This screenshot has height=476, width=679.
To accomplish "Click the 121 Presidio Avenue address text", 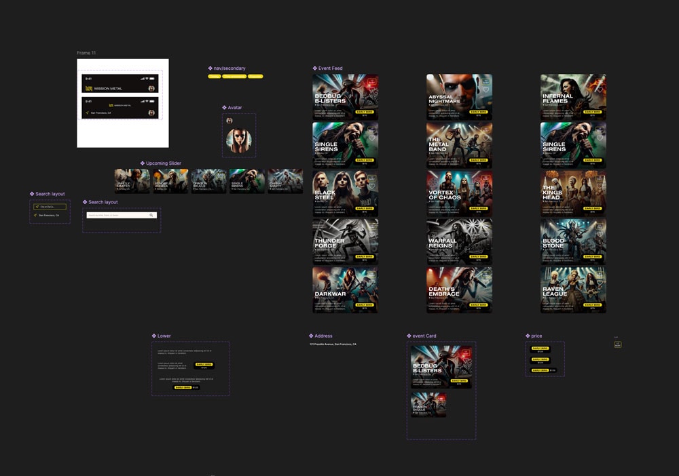I will [333, 344].
